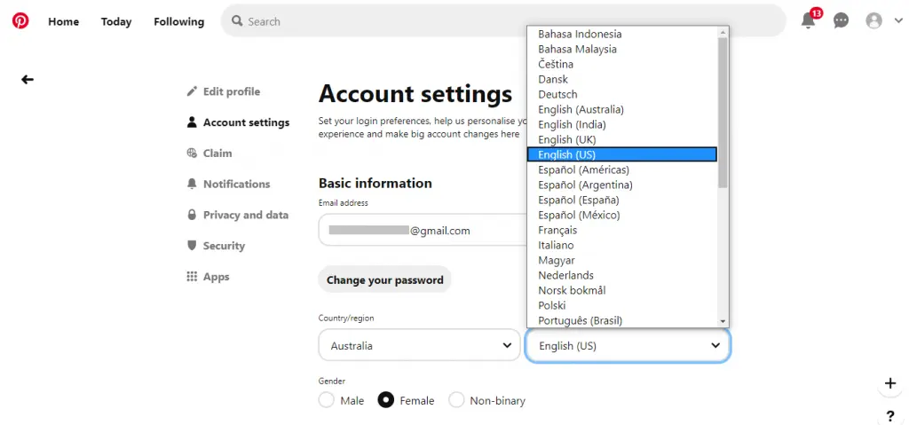
Task: Toggle the language dropdown showing English (US)
Action: pyautogui.click(x=628, y=345)
